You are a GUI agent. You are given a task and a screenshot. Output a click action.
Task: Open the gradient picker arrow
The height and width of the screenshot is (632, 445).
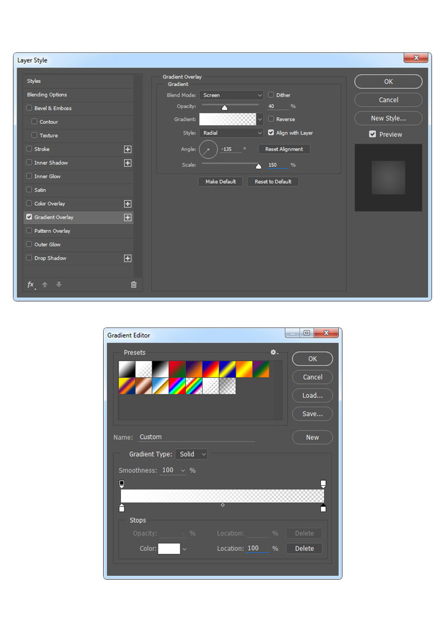point(260,119)
